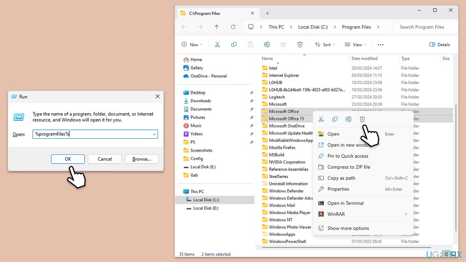Choose Show more options entry
Viewport: 466px width, 262px height.
363,228
